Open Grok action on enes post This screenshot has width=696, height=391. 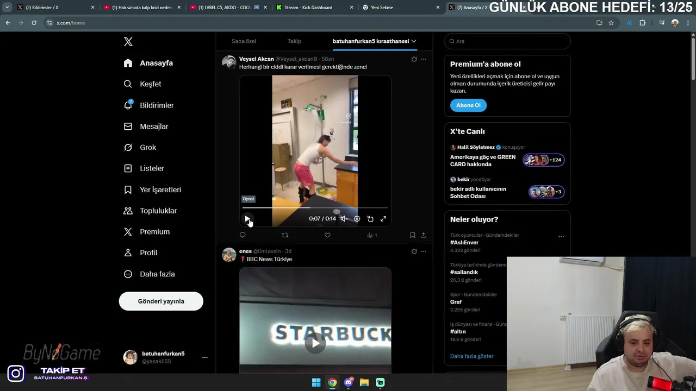pyautogui.click(x=414, y=251)
